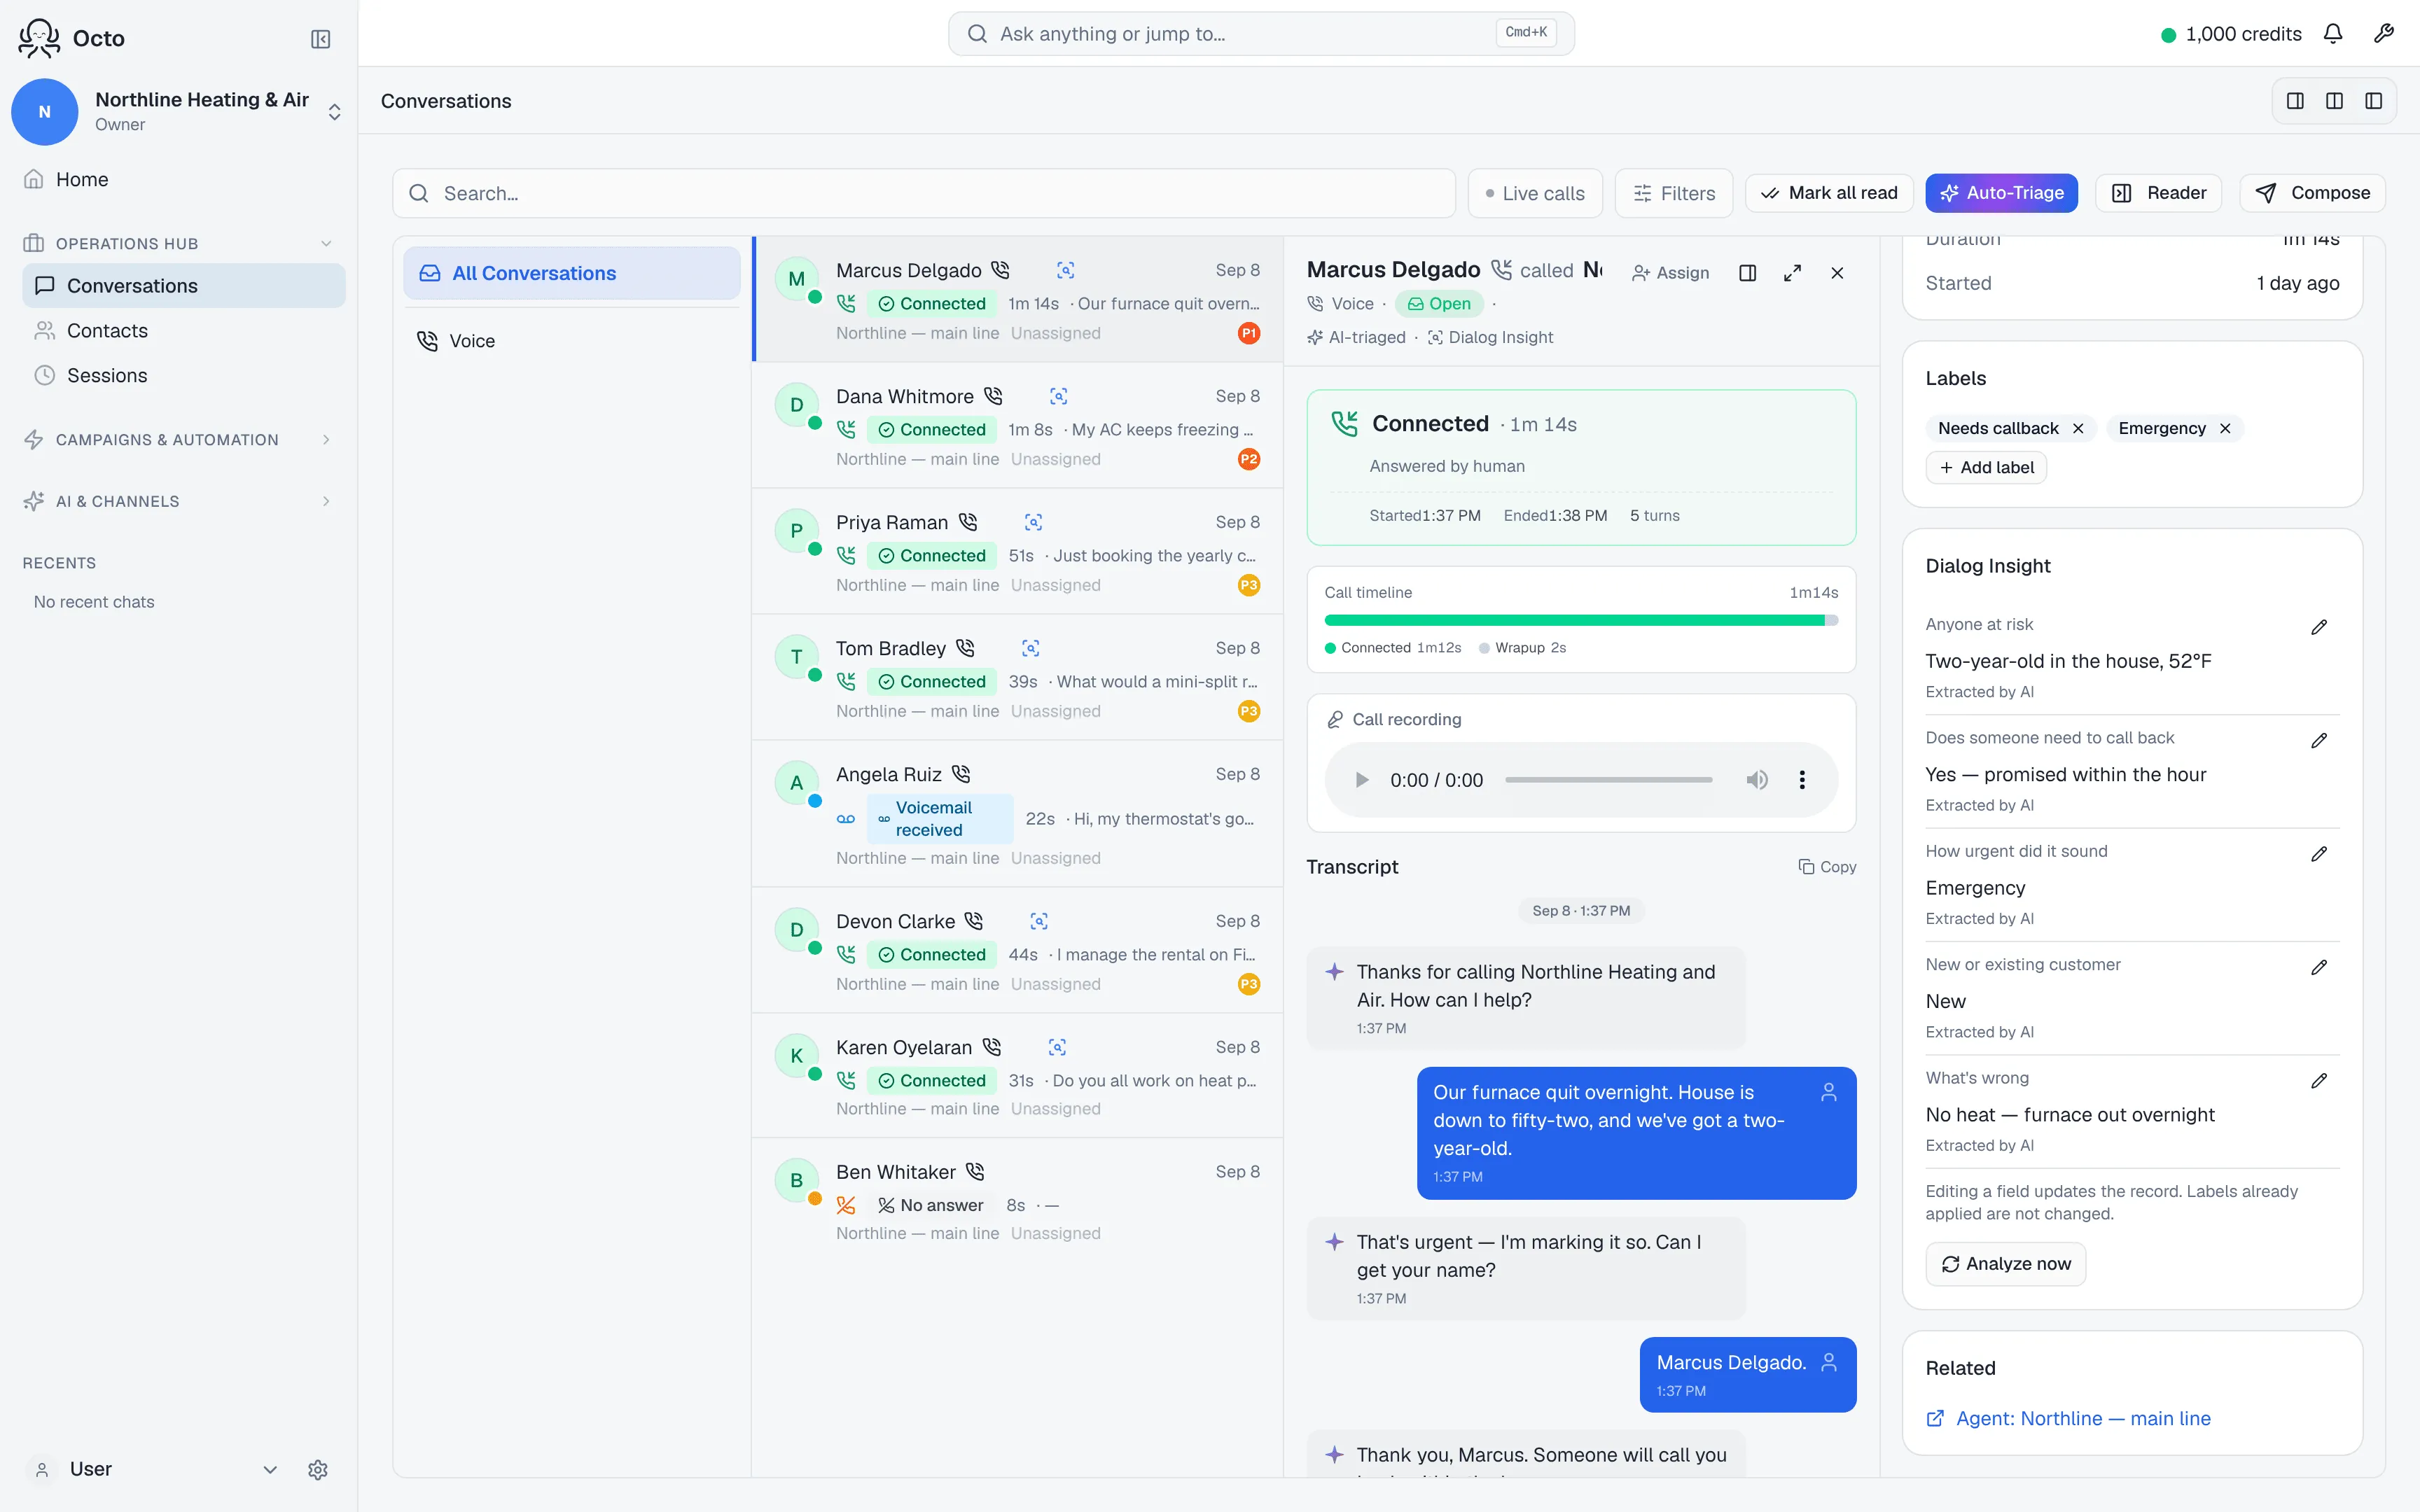
Task: Focus 'Ask anything or jump to' bar
Action: [x=1261, y=34]
